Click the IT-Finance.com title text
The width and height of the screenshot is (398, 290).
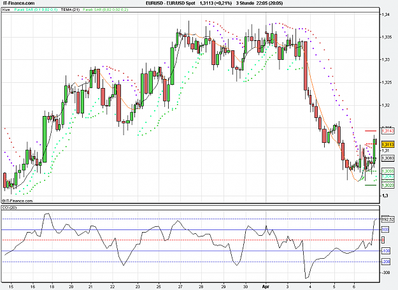click(x=18, y=3)
